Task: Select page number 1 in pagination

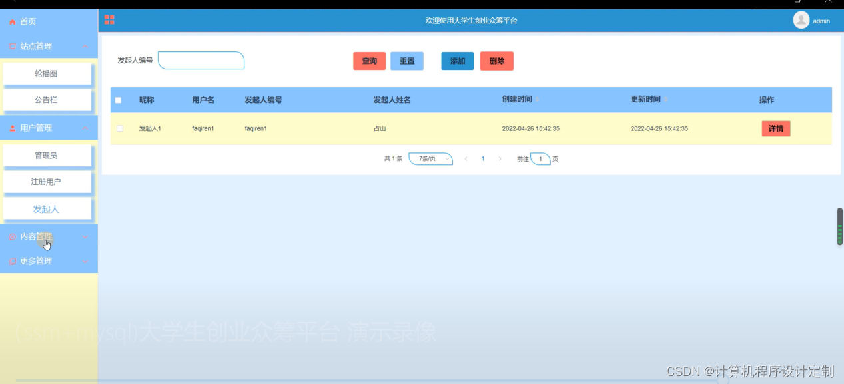Action: coord(483,159)
